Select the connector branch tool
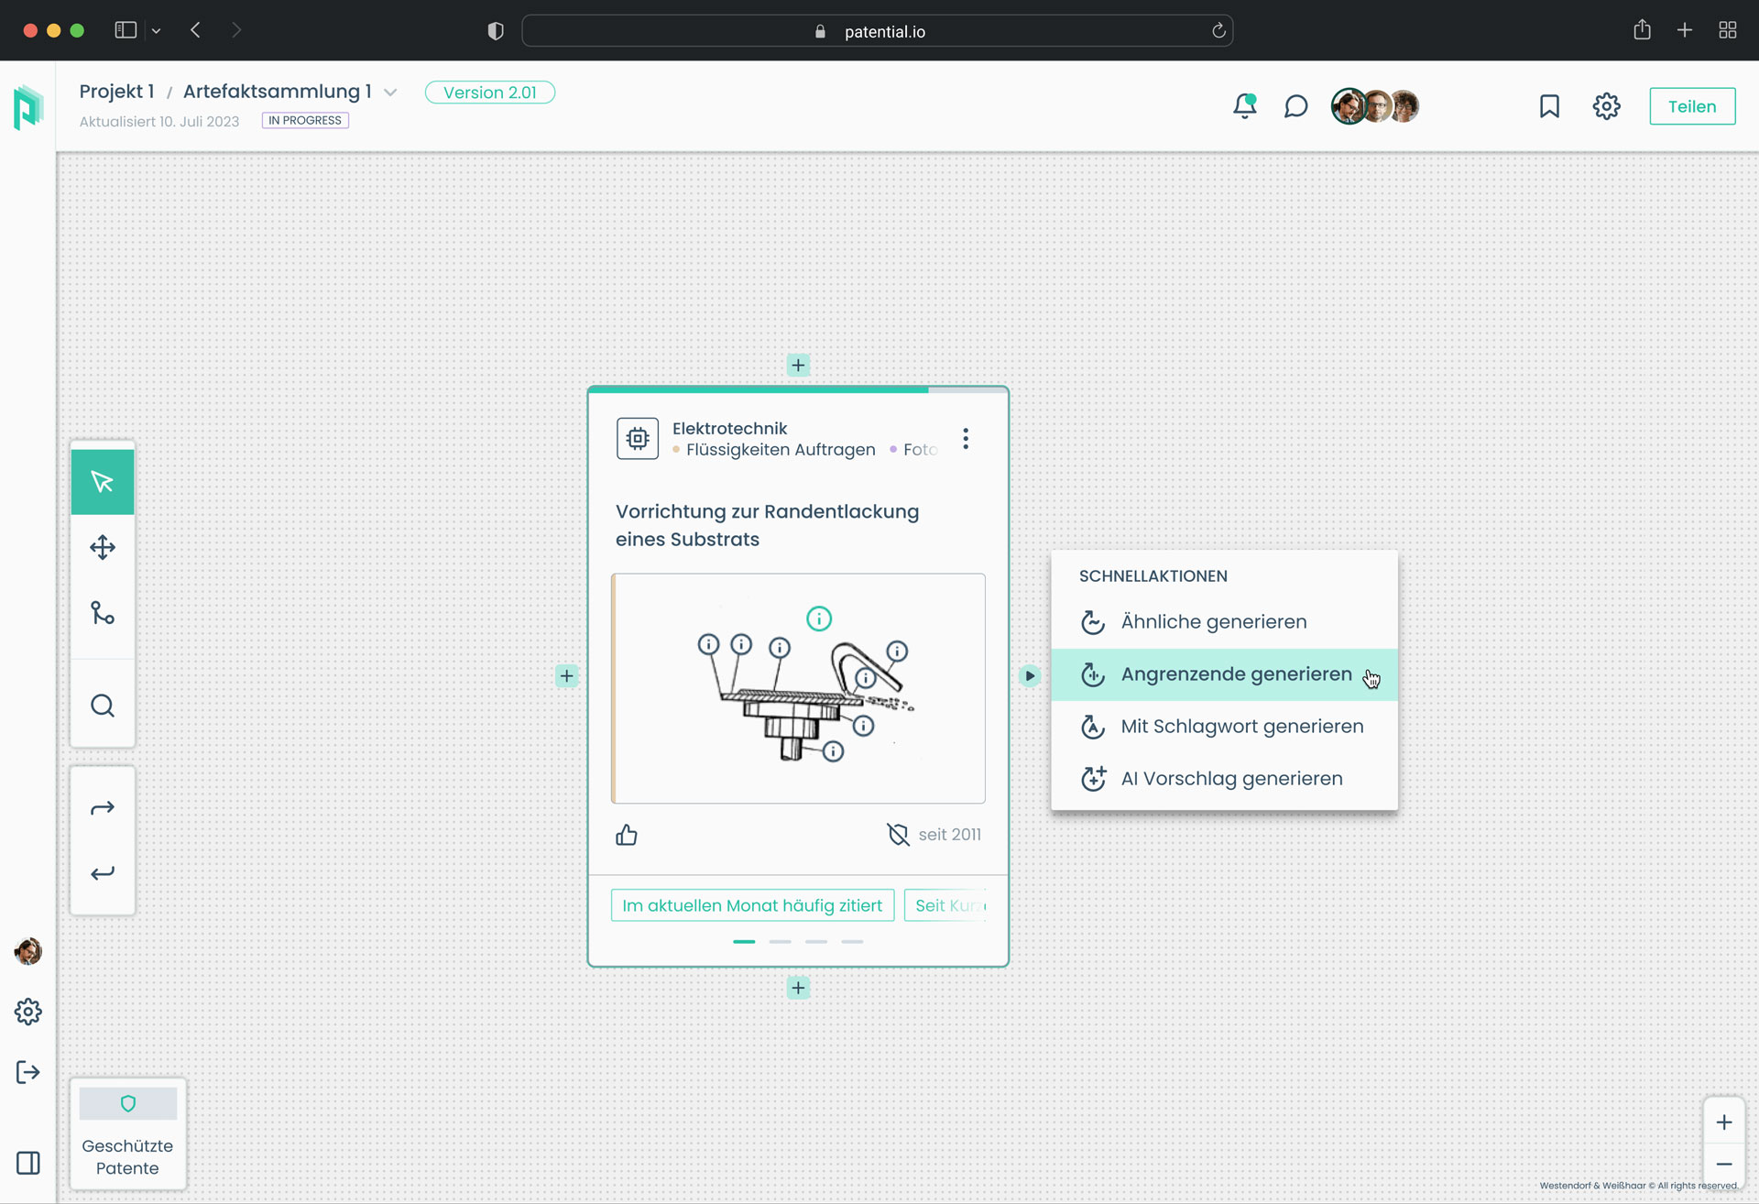This screenshot has width=1759, height=1204. pos(103,613)
